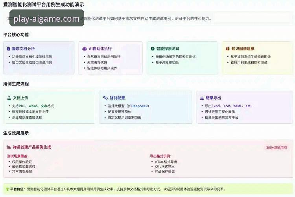The width and height of the screenshot is (295, 197).
Task: Click the 导出格式示例 label
Action: pyautogui.click(x=160, y=156)
